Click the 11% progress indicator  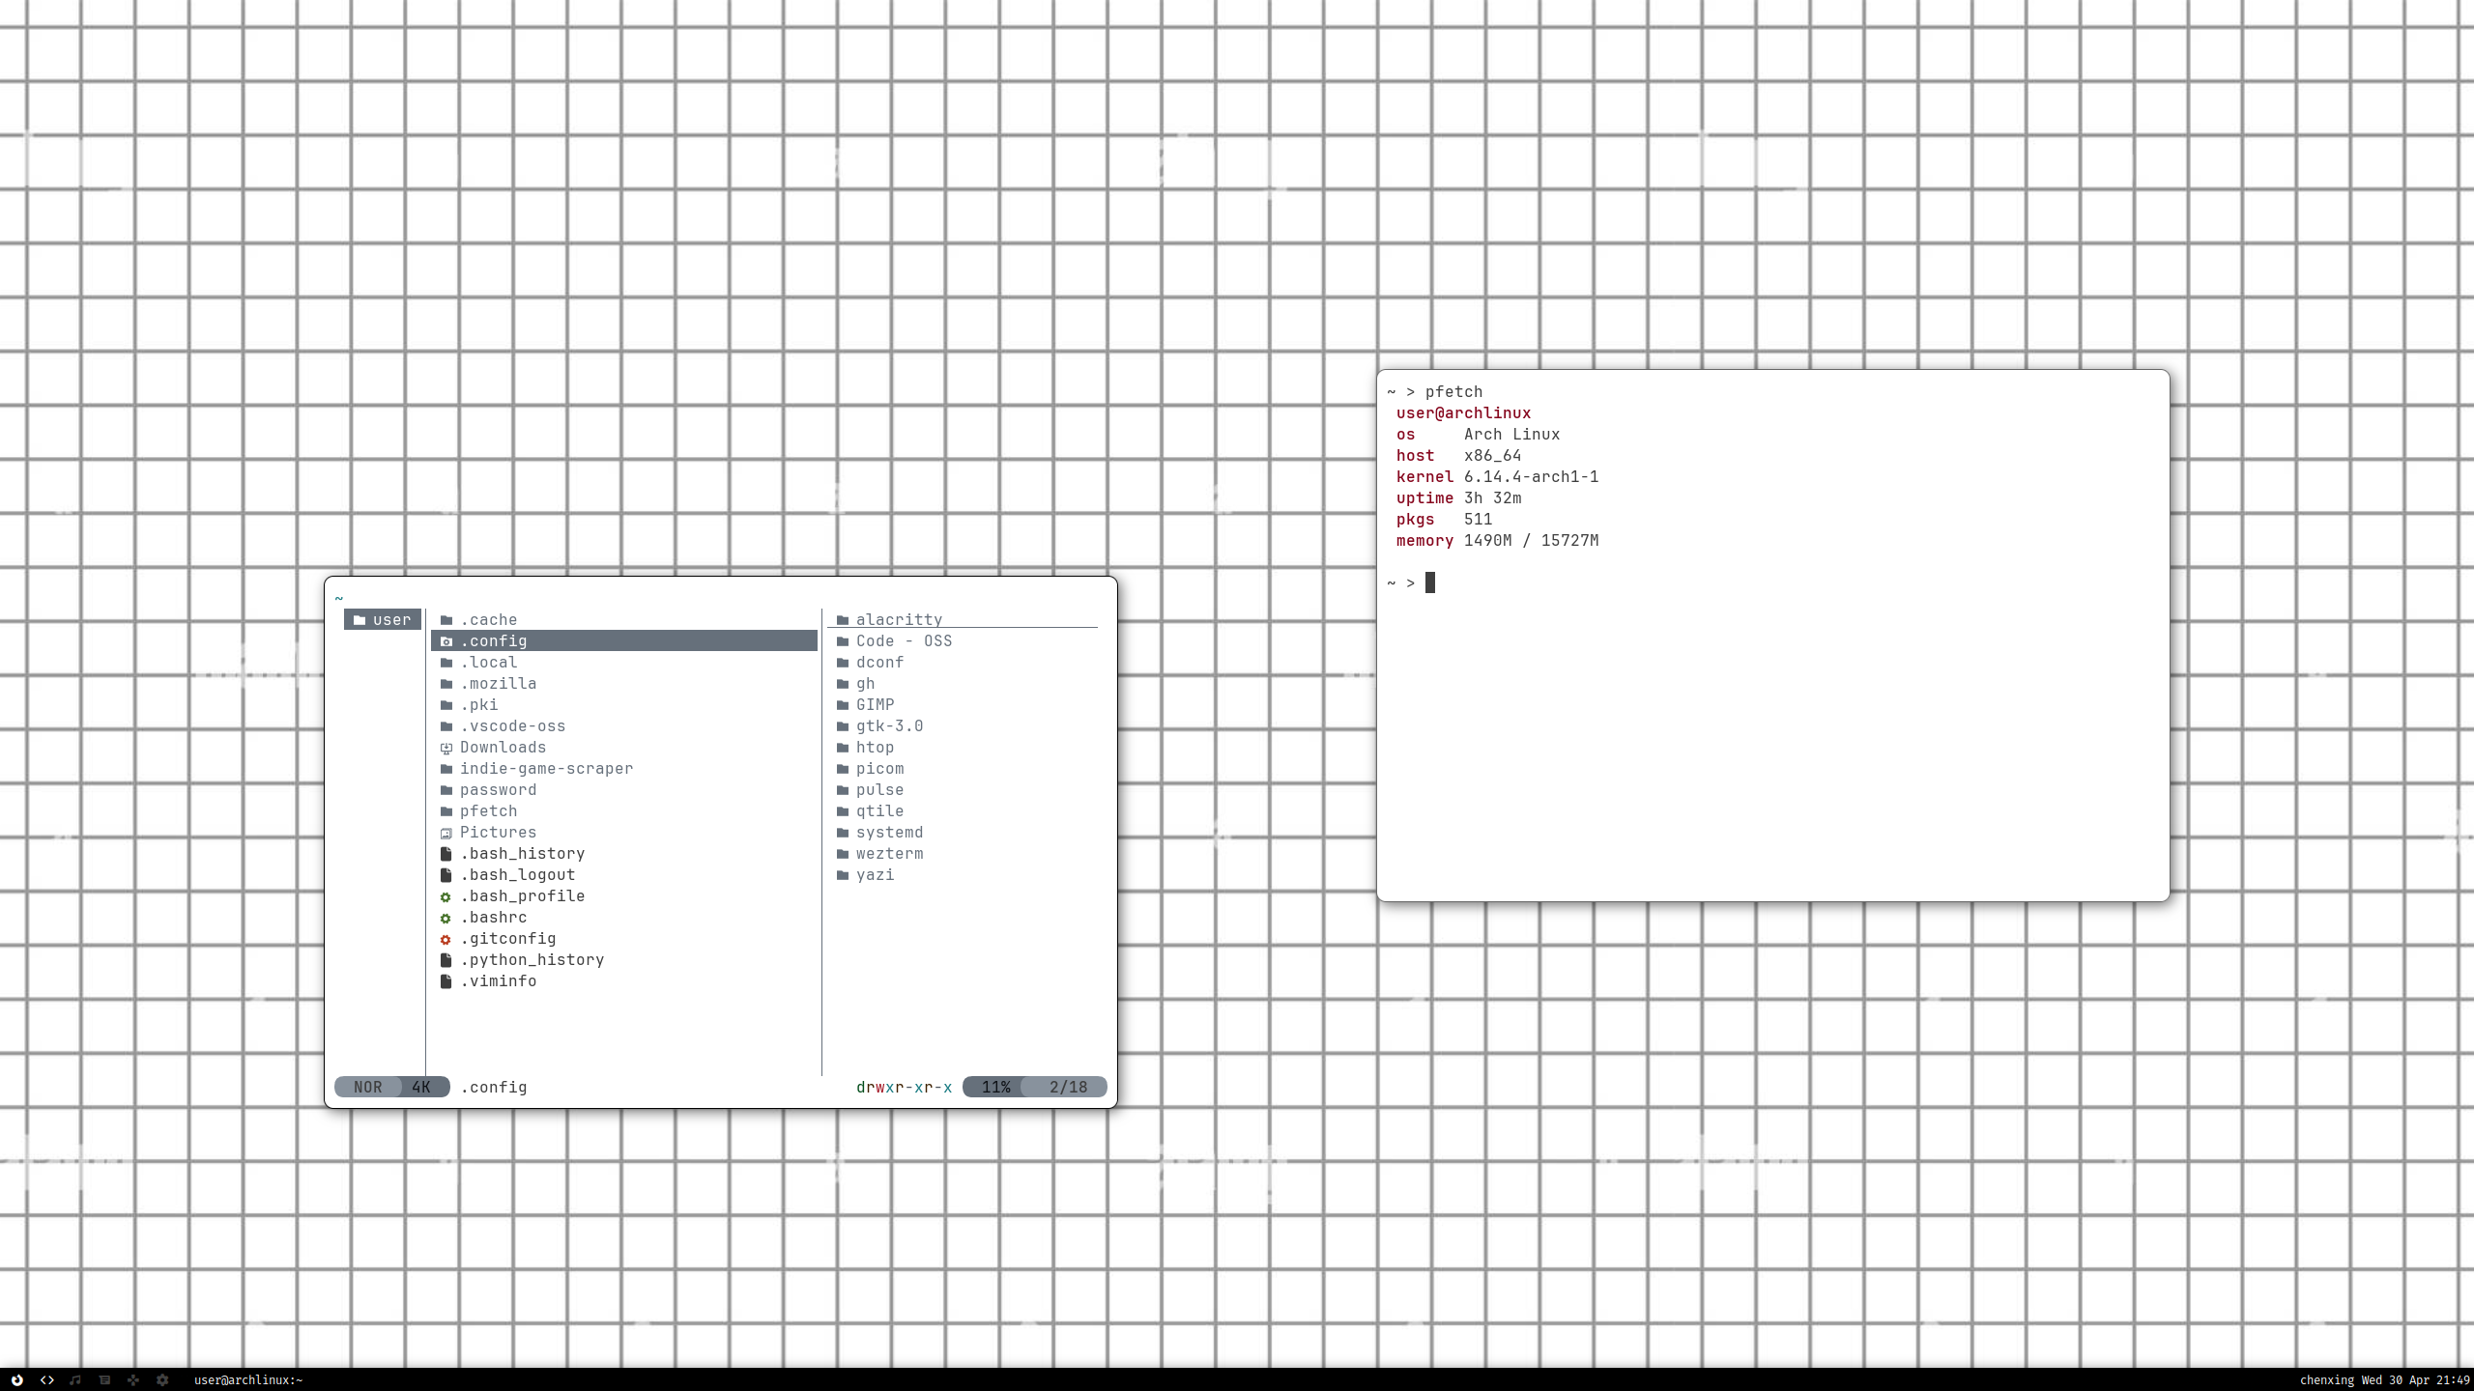pyautogui.click(x=995, y=1088)
